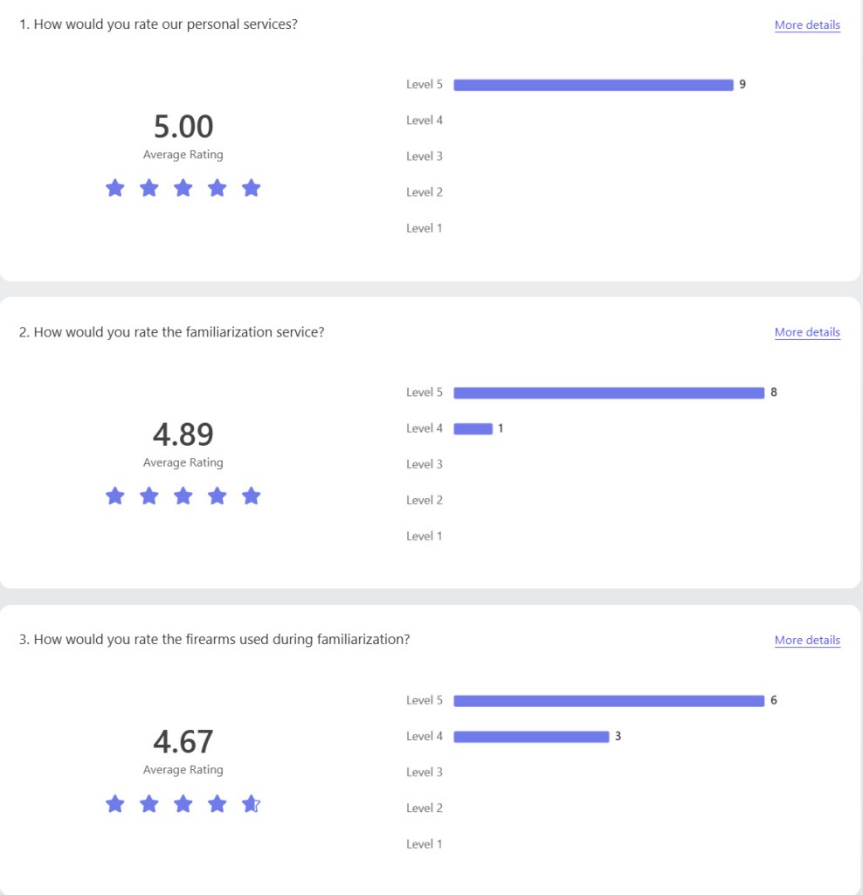
Task: Click third star under 5.00 rating
Action: coord(183,188)
